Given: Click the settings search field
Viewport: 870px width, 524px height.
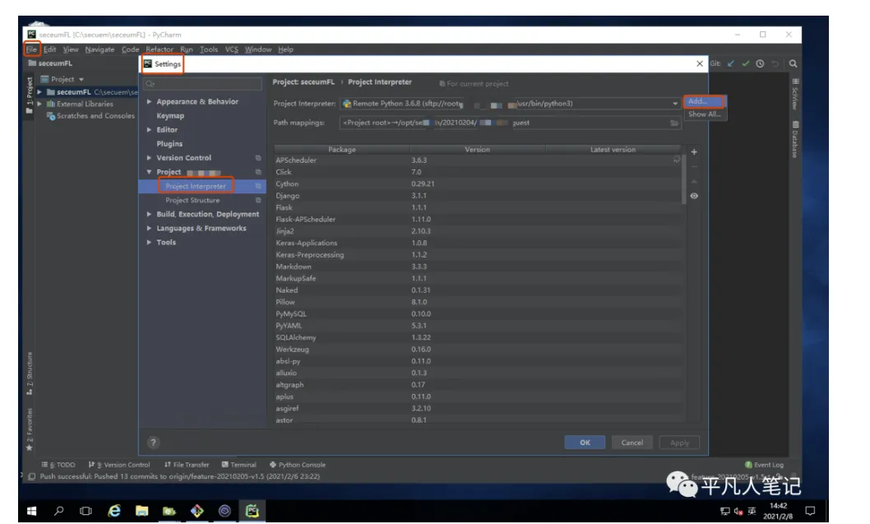Looking at the screenshot, I should click(202, 84).
